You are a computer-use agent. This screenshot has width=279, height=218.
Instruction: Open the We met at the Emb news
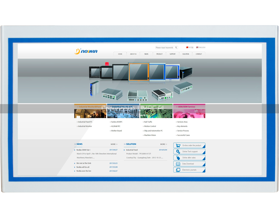(x=84, y=163)
